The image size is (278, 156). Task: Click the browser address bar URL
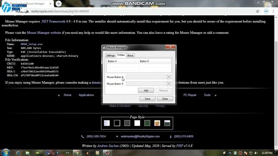[x=60, y=11]
